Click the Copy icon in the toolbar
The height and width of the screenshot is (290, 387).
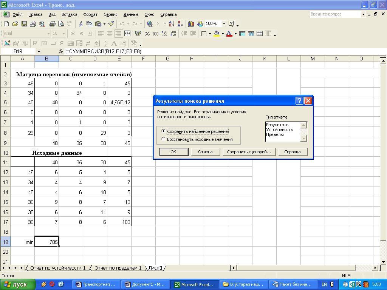coord(89,24)
